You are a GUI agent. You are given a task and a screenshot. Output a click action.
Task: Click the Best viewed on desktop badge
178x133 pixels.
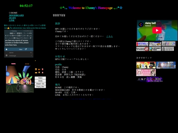(142, 49)
